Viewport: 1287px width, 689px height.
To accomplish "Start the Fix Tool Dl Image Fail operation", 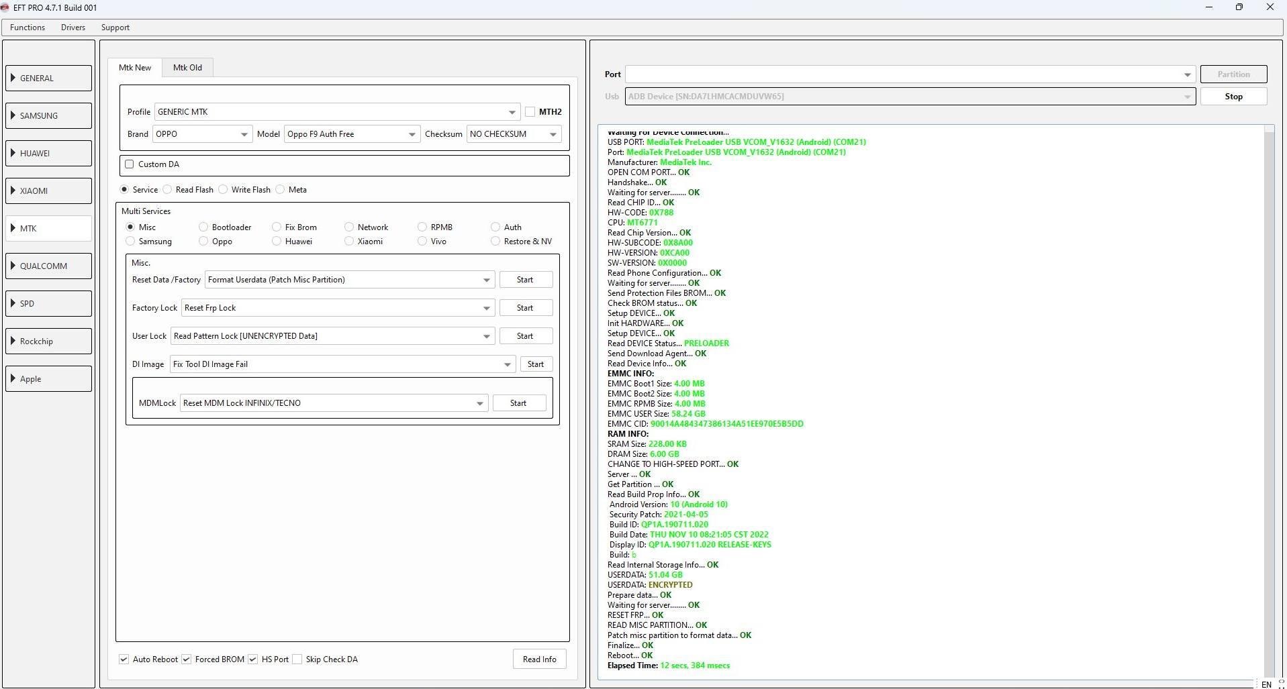I will (x=536, y=364).
